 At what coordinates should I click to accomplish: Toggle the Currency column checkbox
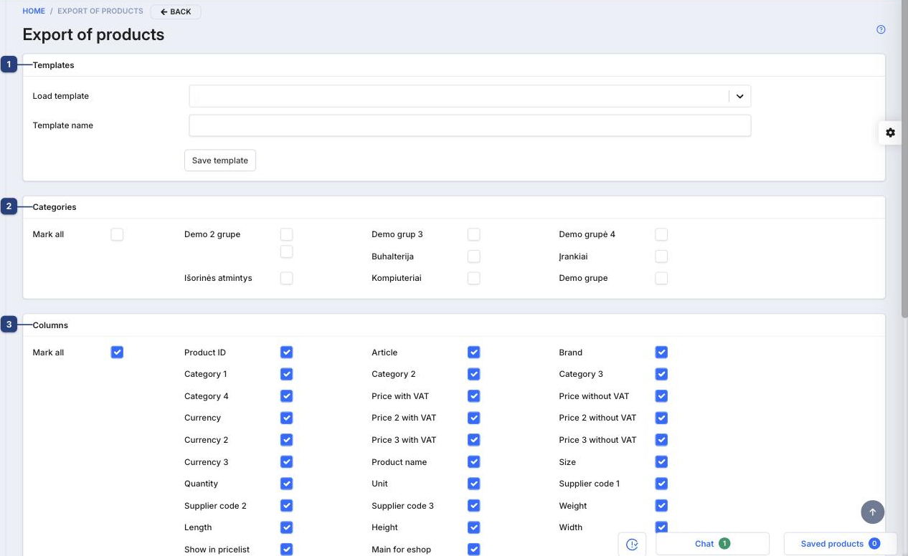click(286, 418)
